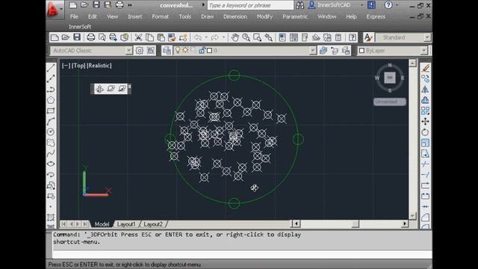The image size is (478, 269).
Task: Click the Text Style icon
Action: [368, 37]
